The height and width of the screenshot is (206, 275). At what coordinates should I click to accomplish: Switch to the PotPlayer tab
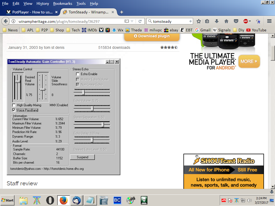[32, 12]
